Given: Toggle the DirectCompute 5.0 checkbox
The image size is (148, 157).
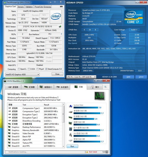Looking at the screenshot, I should click(x=46, y=69).
